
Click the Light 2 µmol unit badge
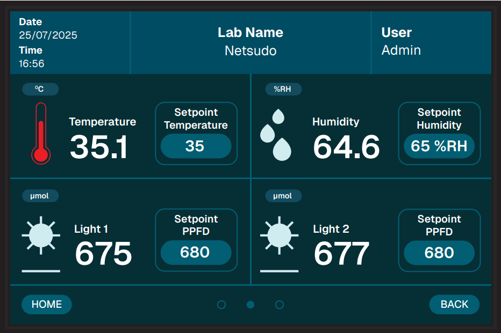283,196
